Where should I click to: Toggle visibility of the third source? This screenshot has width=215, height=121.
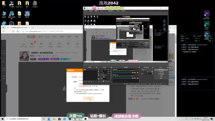click(108, 73)
